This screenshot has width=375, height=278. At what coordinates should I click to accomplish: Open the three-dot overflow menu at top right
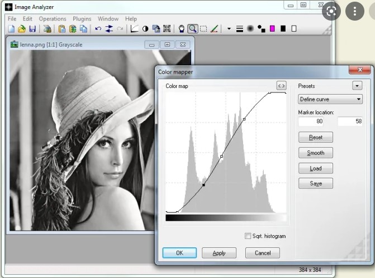point(355,11)
